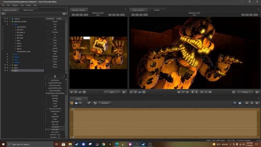
Task: Open the Windows menu
Action: (x=15, y=5)
